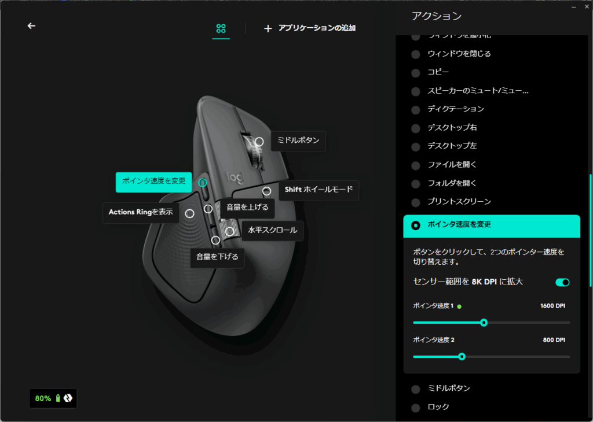Select the middle button hotspot on scroll wheel
Viewport: 593px width, 422px height.
point(259,142)
